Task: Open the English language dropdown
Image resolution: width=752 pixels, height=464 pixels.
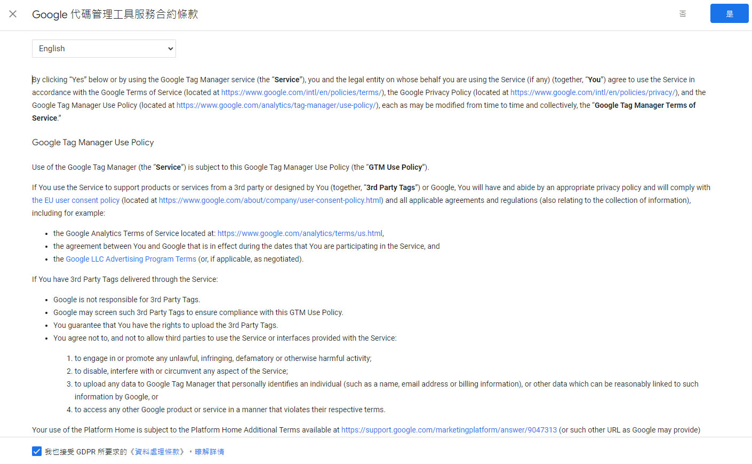Action: [x=104, y=49]
